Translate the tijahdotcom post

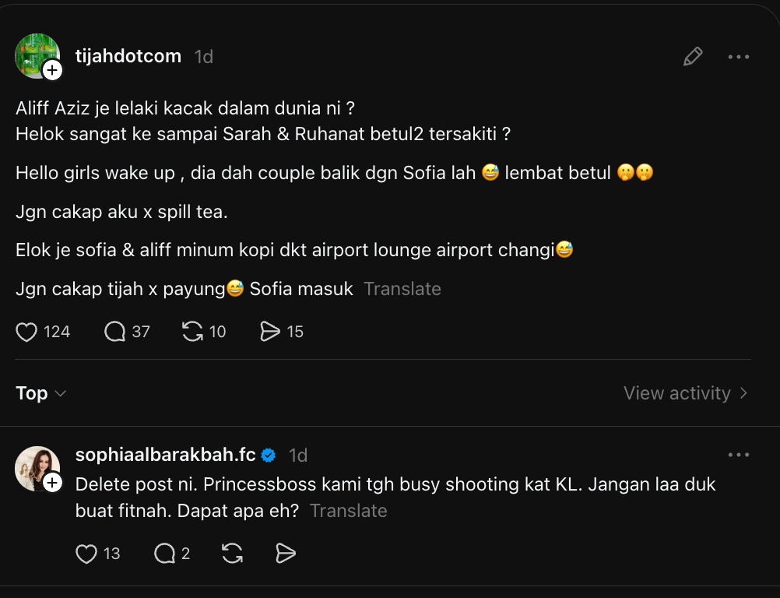(402, 289)
